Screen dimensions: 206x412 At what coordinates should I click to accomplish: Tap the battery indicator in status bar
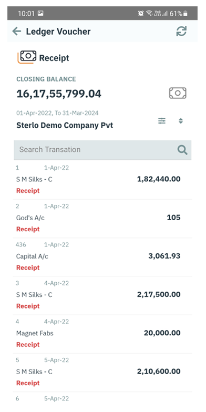[186, 14]
